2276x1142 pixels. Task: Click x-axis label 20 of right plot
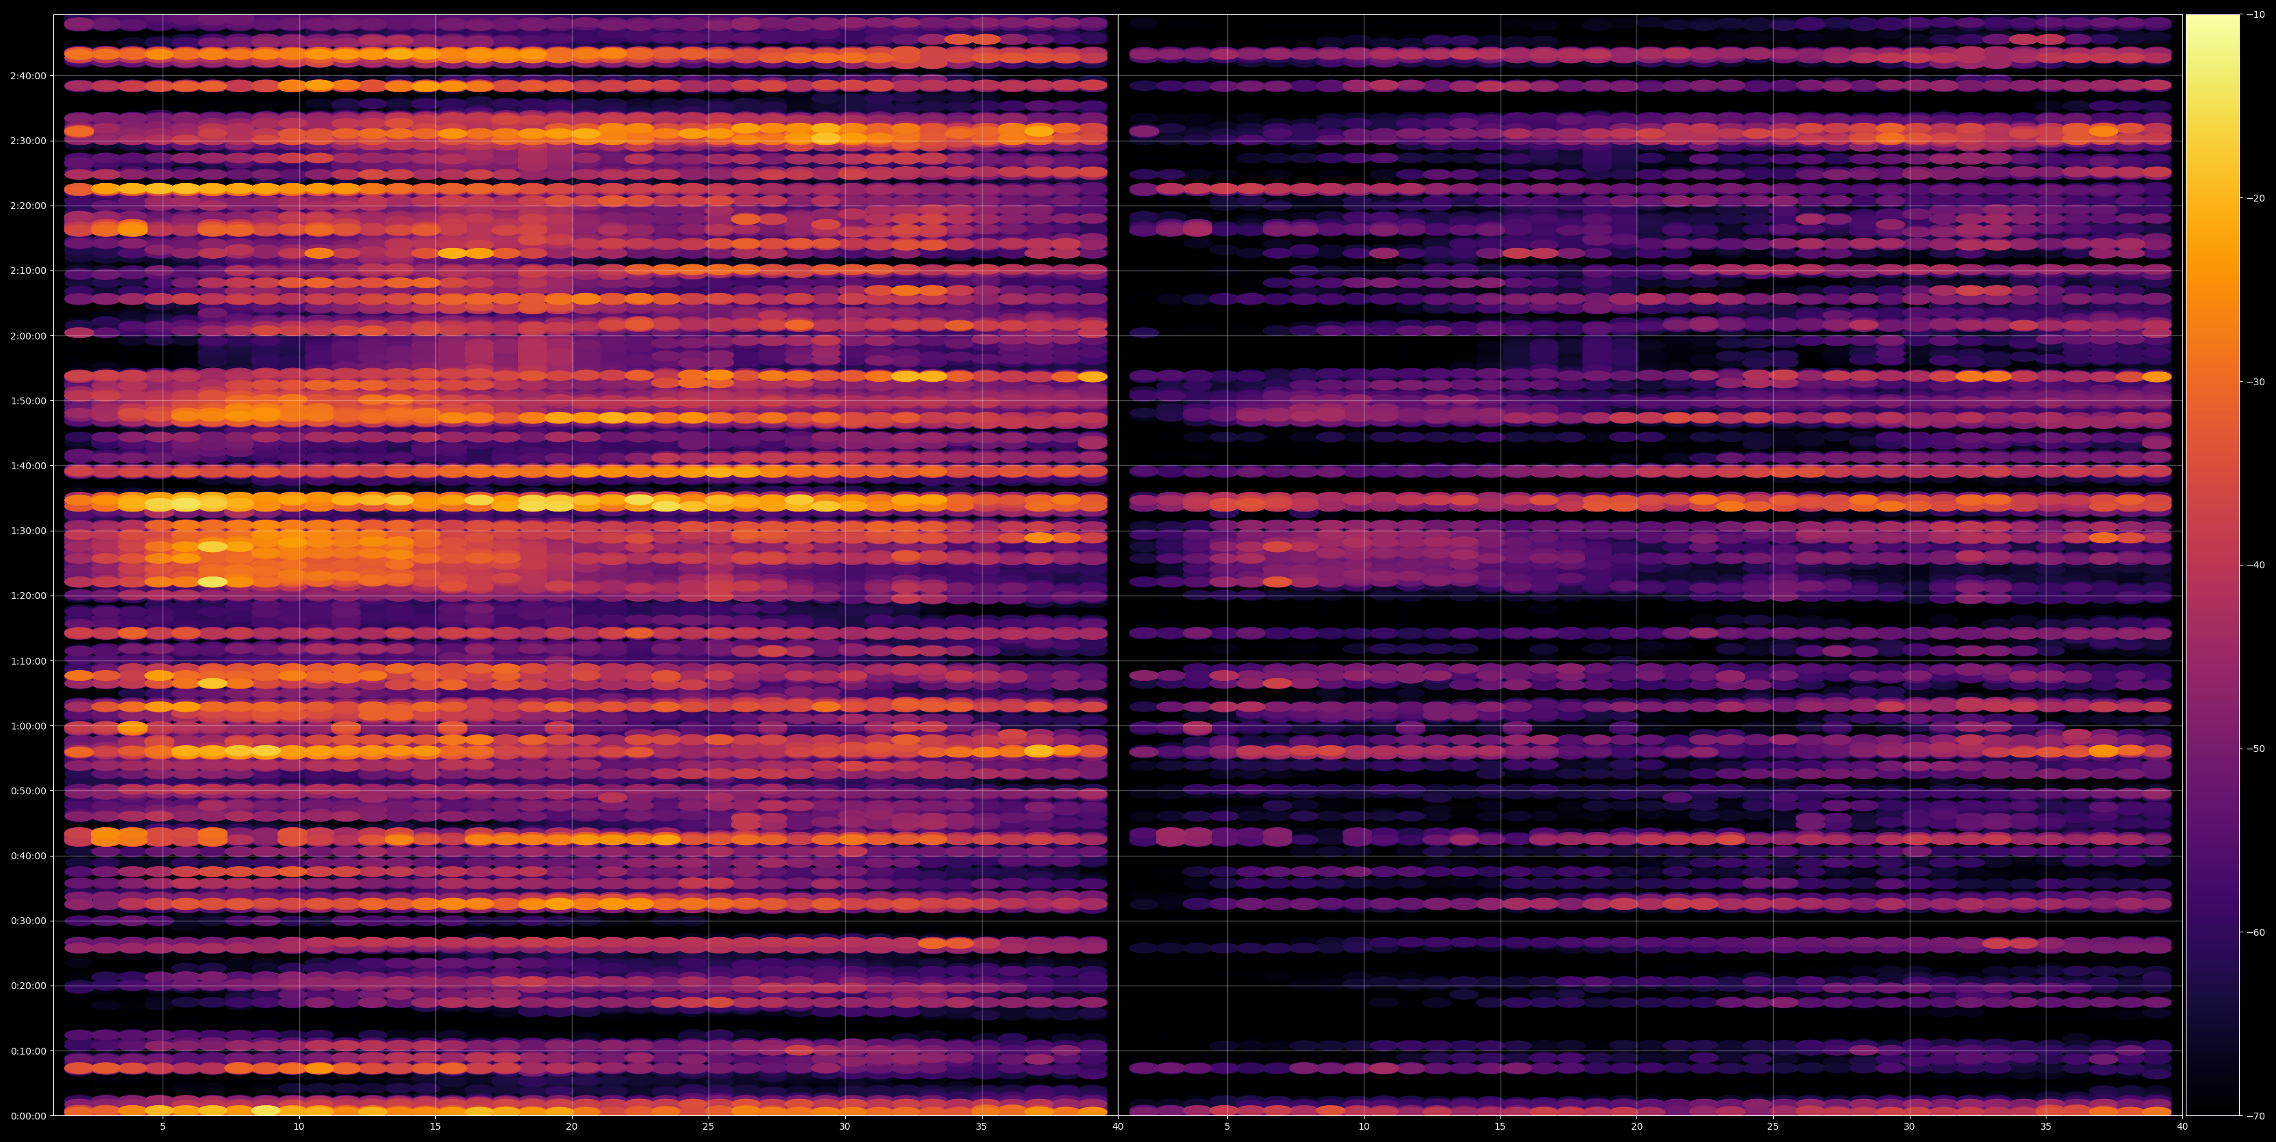[x=1636, y=1127]
